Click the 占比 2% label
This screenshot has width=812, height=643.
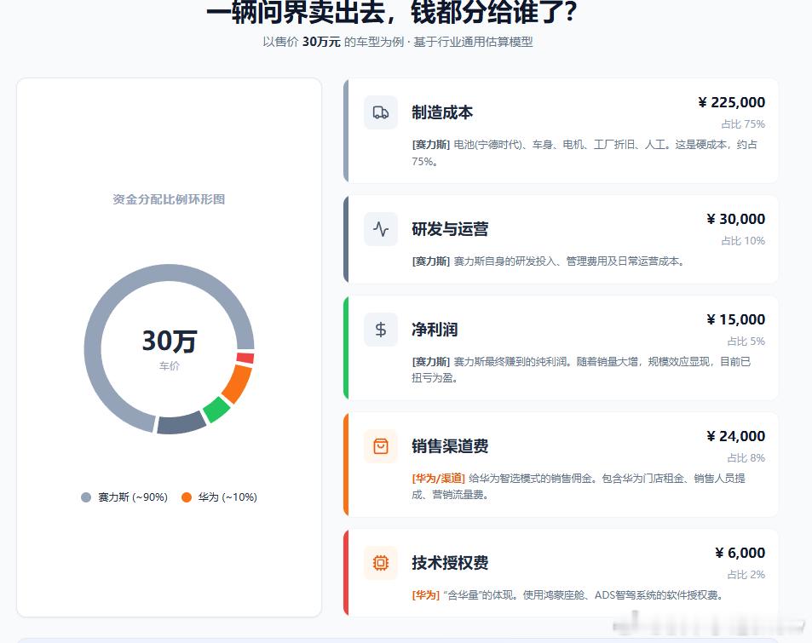tap(746, 575)
